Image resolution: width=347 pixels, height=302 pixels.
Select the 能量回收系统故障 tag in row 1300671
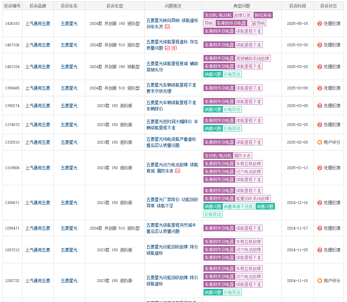point(252,198)
